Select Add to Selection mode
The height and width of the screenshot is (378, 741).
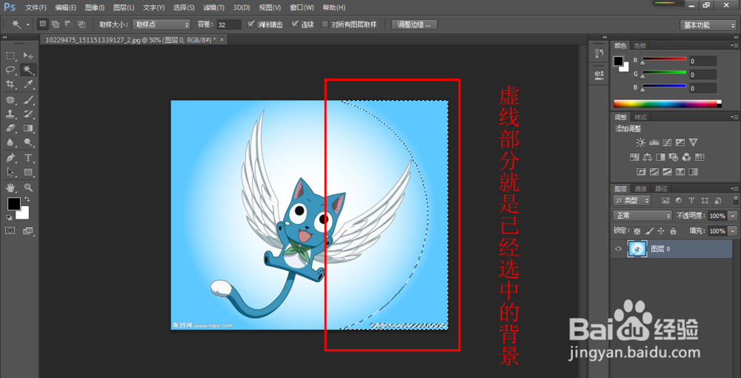click(x=56, y=24)
